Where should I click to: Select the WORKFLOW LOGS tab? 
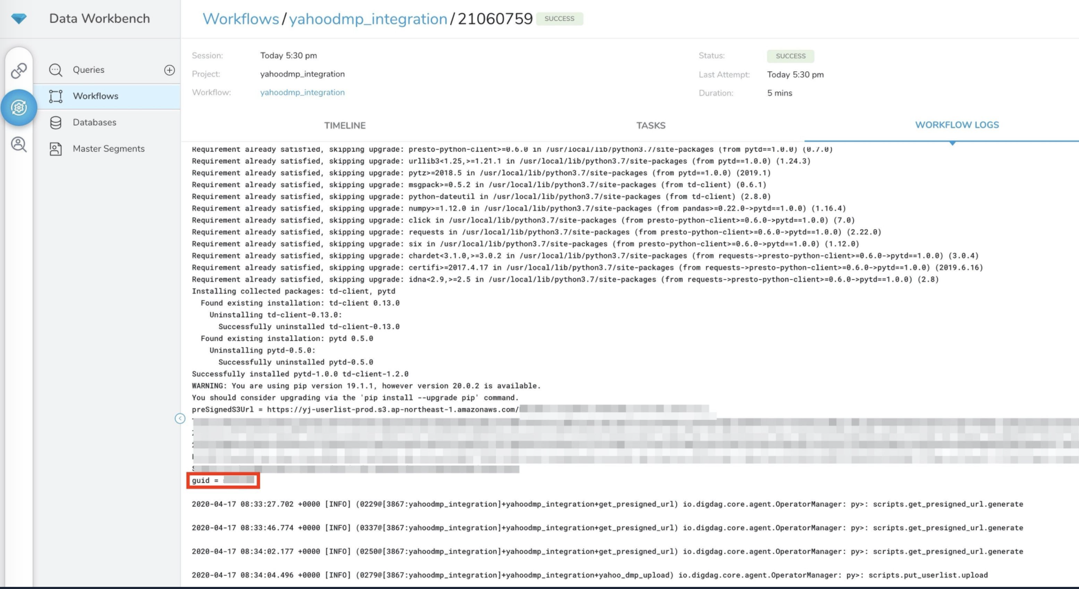[957, 125]
